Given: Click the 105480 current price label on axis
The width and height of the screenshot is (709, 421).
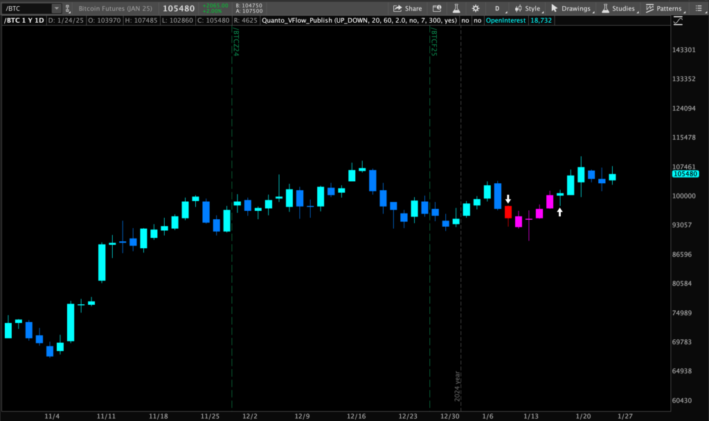Looking at the screenshot, I should coord(686,174).
